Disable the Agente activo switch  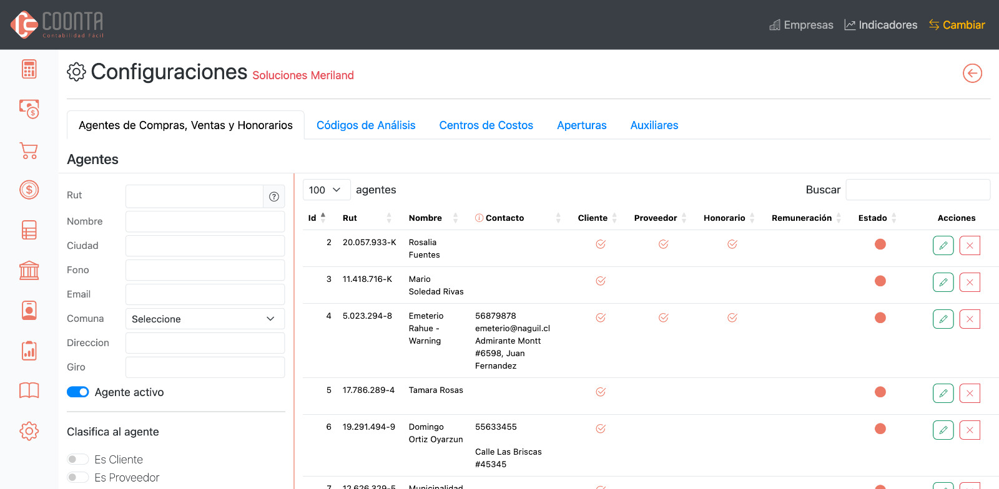[78, 392]
